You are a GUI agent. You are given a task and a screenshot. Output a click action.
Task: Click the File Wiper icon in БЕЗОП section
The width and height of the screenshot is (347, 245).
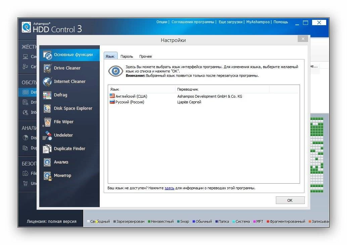tap(26, 173)
